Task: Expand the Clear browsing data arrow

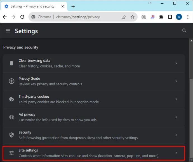Action: point(176,63)
